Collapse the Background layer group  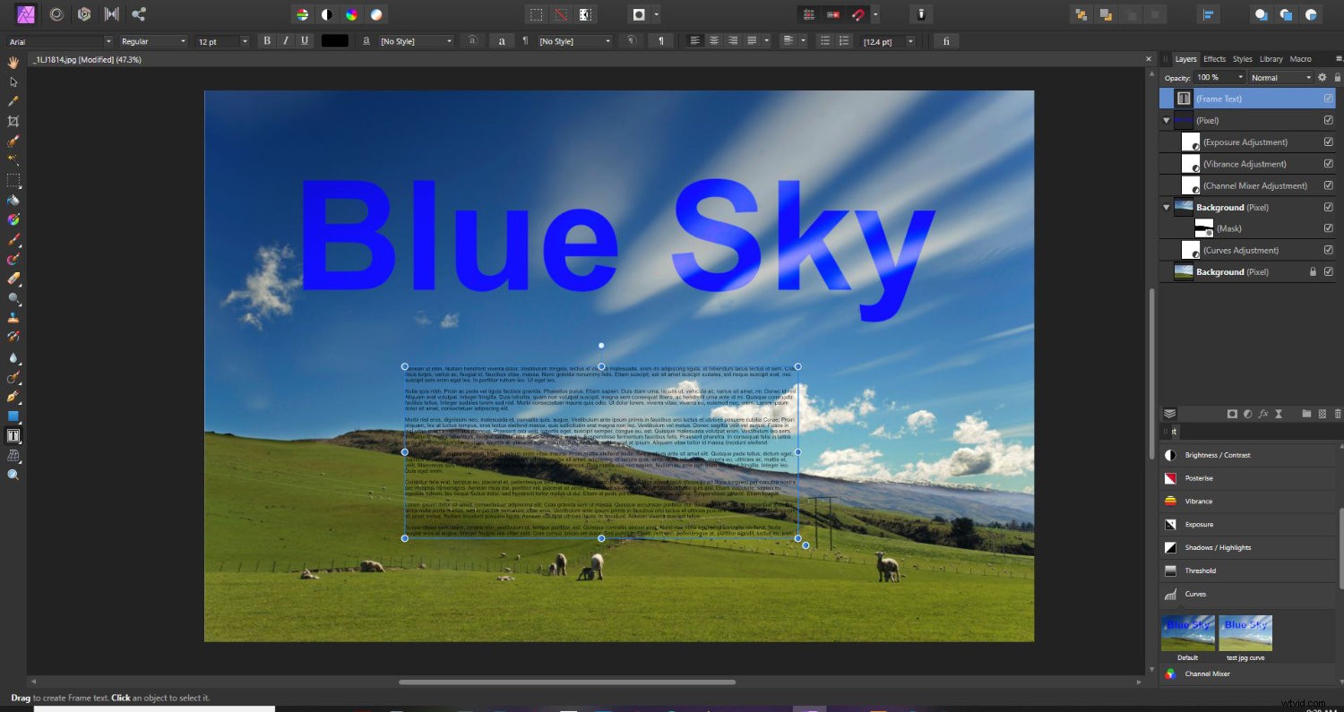[x=1166, y=207]
